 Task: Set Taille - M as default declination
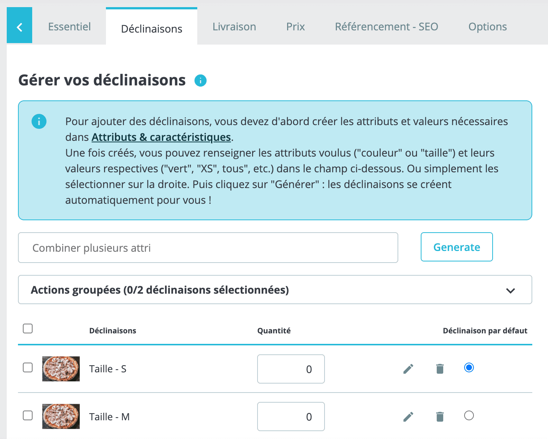[469, 415]
